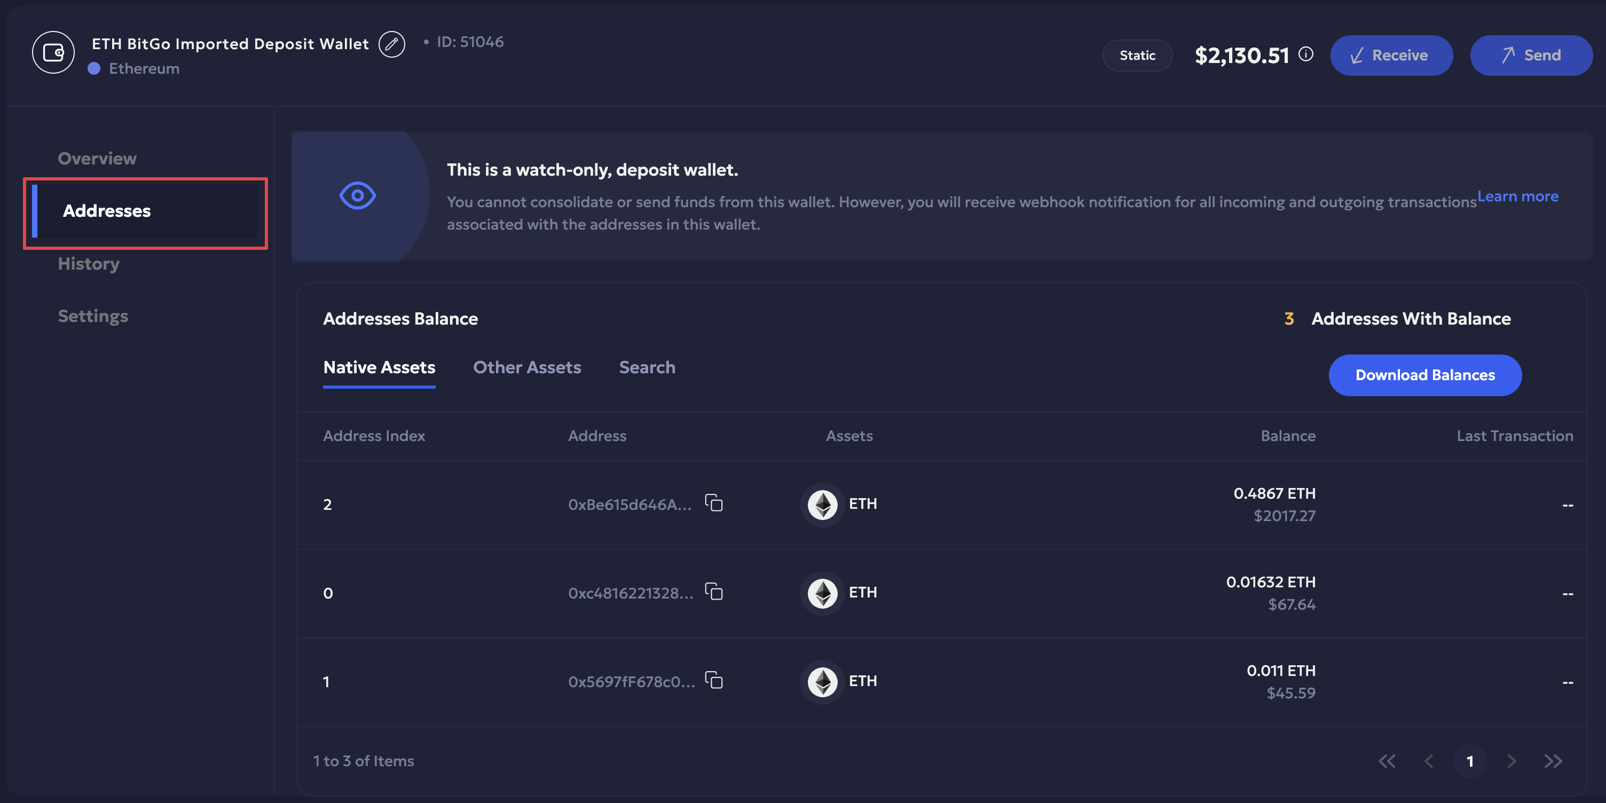
Task: Go to the last page with the double-right arrow
Action: click(1553, 761)
